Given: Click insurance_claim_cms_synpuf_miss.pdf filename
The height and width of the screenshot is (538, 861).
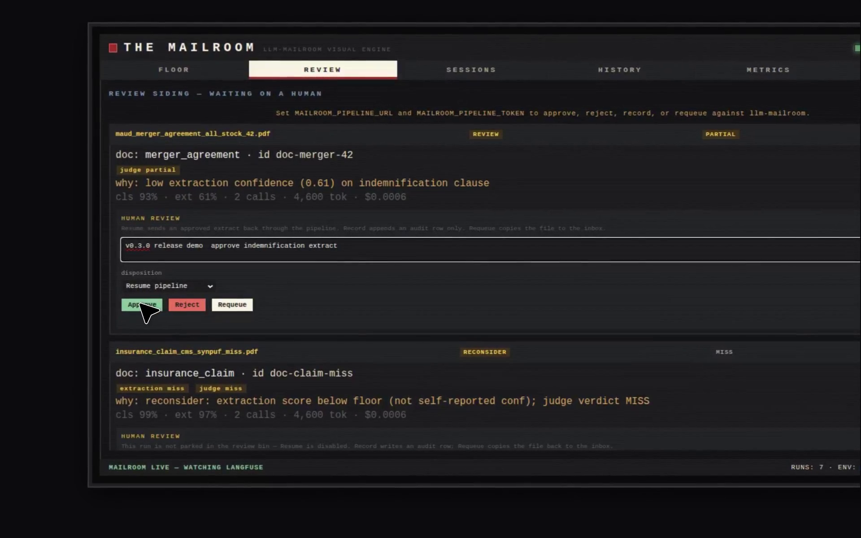Looking at the screenshot, I should (x=187, y=351).
